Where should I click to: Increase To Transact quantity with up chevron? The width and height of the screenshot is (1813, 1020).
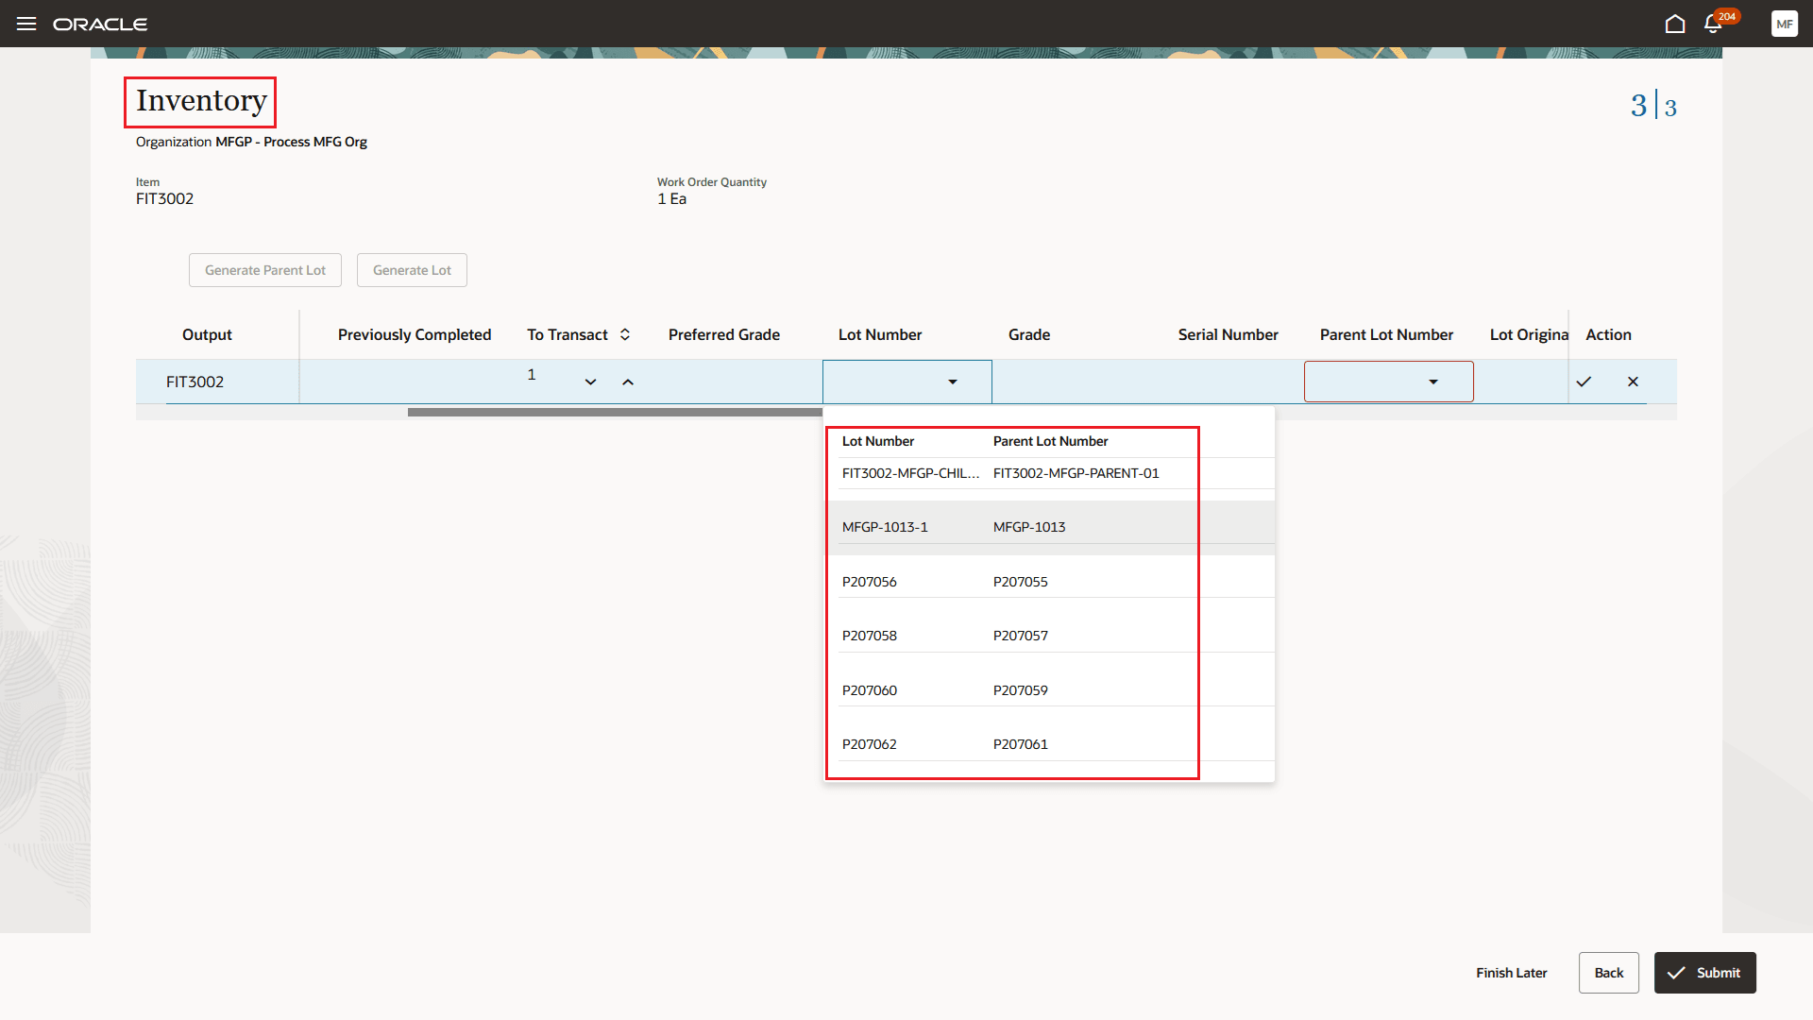[628, 382]
